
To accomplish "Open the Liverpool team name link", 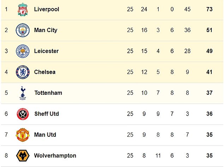I will click(x=47, y=9).
